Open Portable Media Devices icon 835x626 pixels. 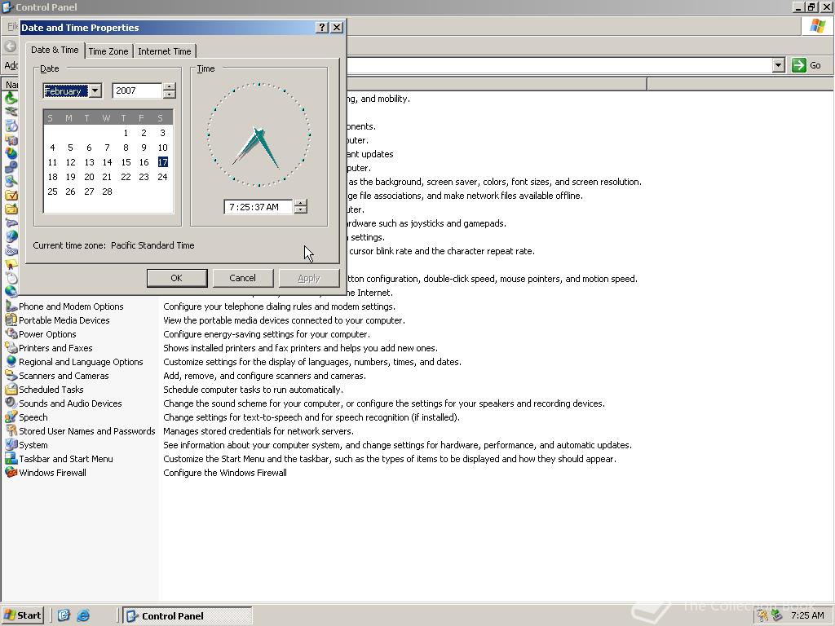(x=11, y=320)
